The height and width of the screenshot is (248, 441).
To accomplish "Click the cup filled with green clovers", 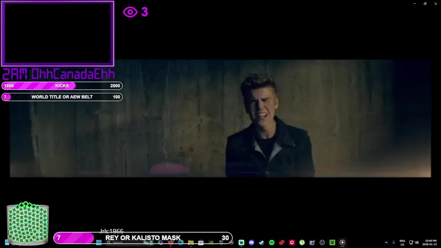I will tap(28, 224).
